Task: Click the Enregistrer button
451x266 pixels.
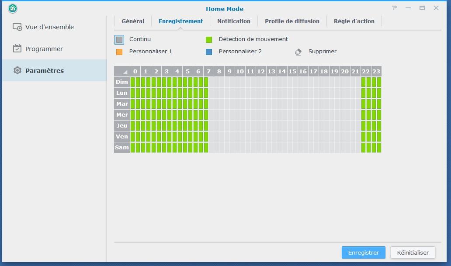Action: (363, 252)
